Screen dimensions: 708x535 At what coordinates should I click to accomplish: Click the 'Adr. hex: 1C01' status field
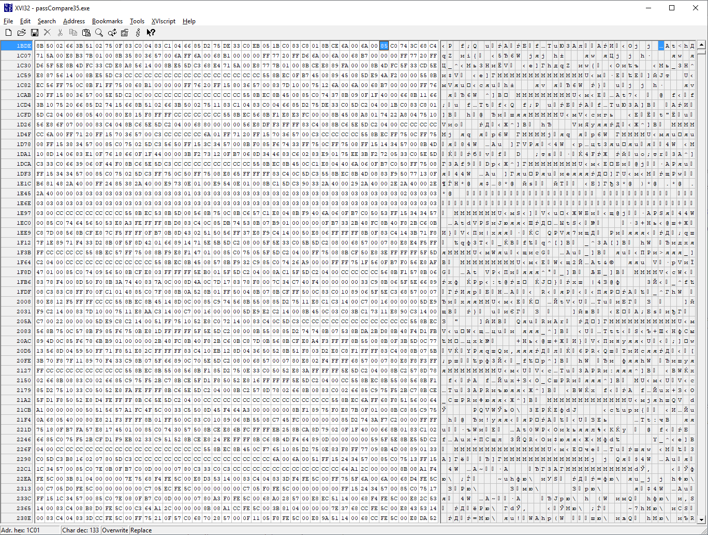[x=30, y=530]
